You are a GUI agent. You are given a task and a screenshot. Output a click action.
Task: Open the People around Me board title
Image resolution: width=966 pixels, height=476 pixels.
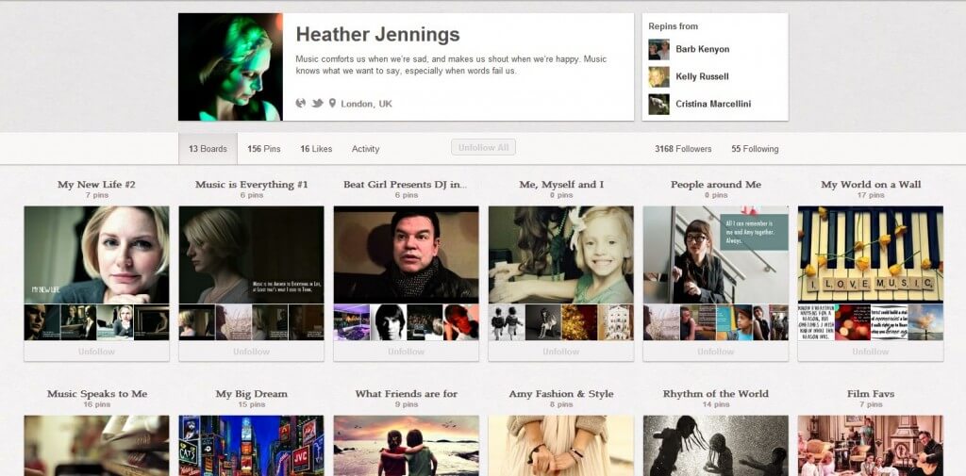(716, 184)
